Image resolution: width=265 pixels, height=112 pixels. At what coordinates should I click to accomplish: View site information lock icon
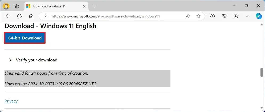click(x=45, y=16)
